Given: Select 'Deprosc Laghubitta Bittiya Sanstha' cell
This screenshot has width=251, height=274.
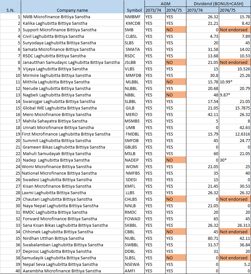Looking at the screenshot, I should [x=72, y=252].
